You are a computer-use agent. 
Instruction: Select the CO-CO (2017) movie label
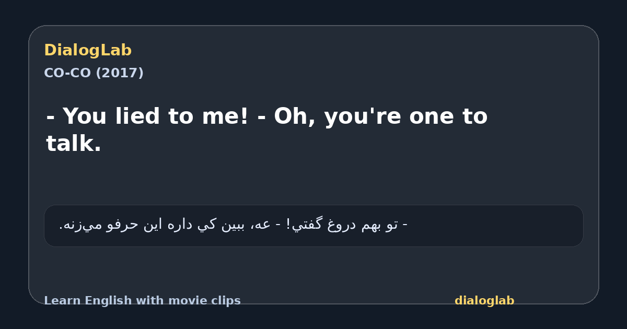coord(94,73)
